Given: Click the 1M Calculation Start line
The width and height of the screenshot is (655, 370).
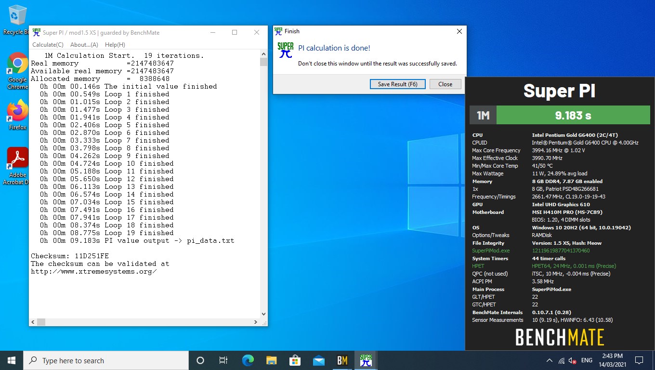Looking at the screenshot, I should tap(124, 55).
